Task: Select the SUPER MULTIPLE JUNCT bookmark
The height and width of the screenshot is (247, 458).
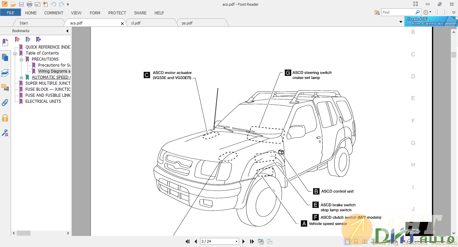Action: (48, 83)
